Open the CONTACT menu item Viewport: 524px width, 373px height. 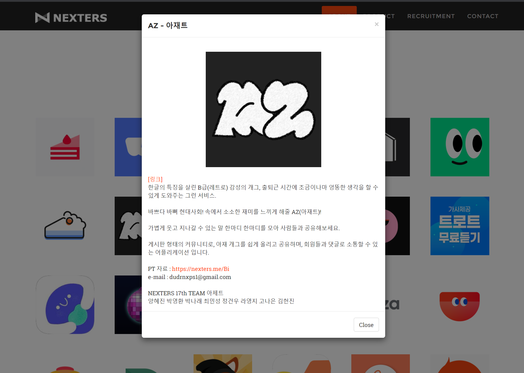483,16
